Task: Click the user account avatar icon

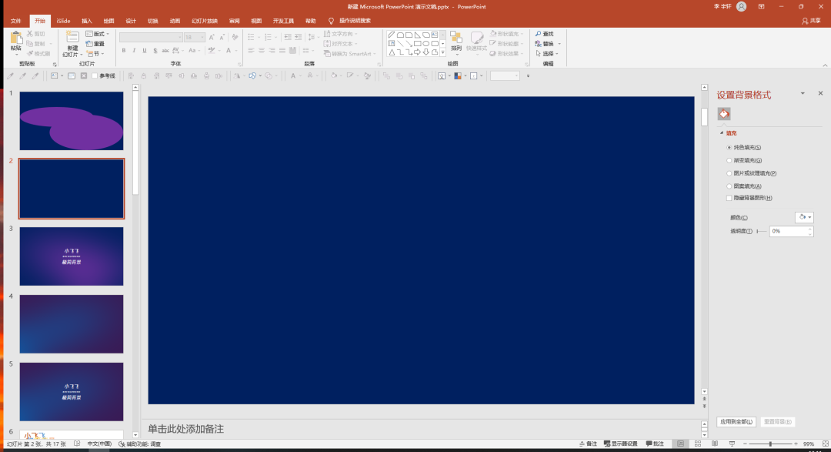Action: (x=742, y=6)
